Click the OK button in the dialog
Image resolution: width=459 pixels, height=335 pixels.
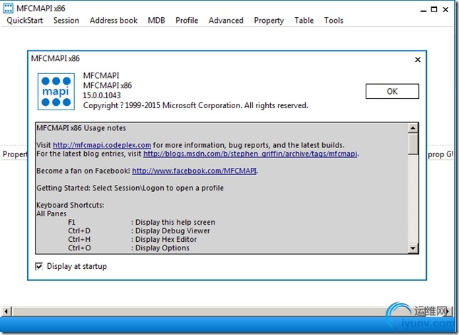(x=392, y=92)
